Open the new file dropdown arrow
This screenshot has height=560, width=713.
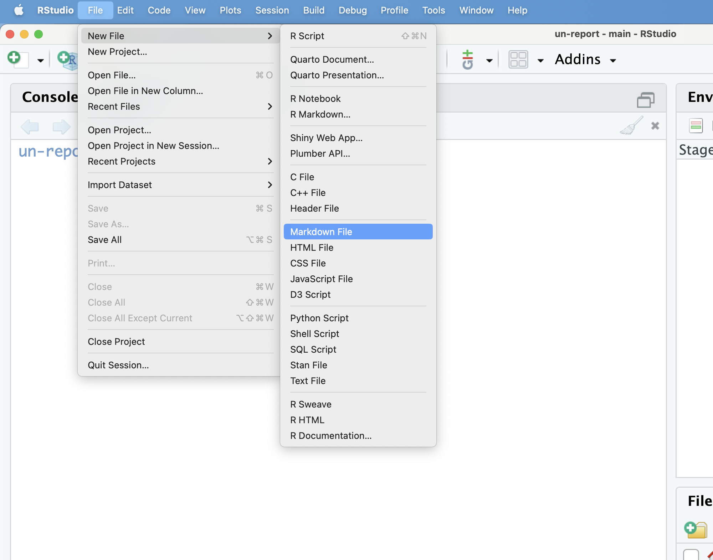(41, 61)
